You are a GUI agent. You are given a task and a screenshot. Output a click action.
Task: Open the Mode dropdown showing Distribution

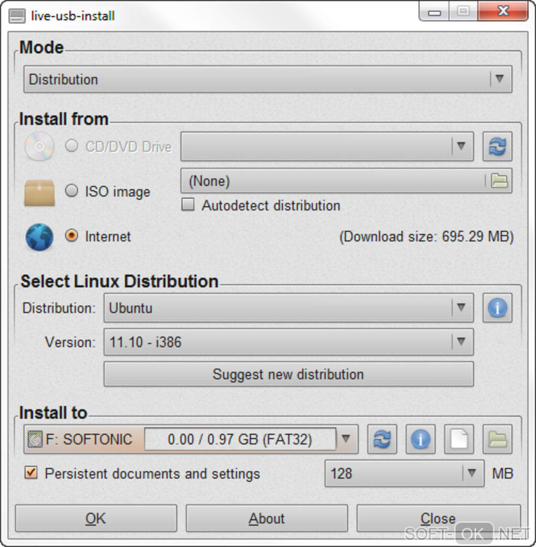(267, 79)
